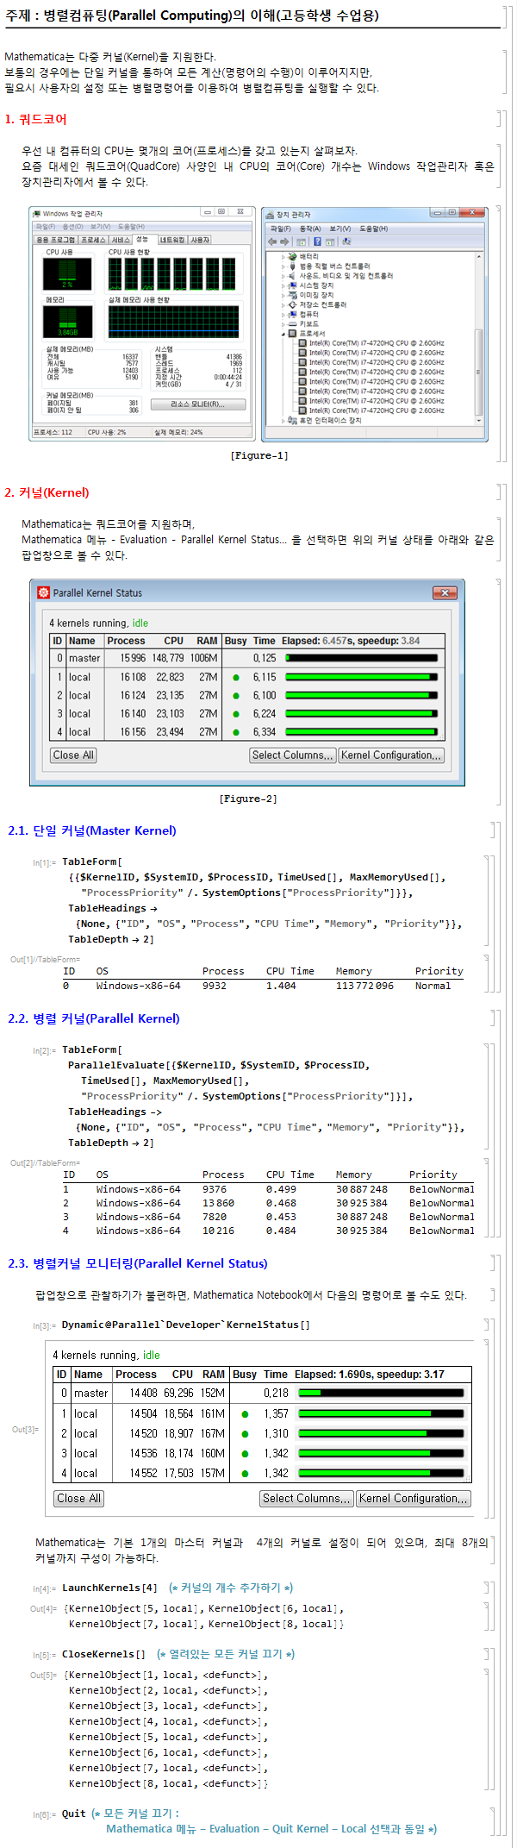Expand the 저장소 컨트롤러 tree node
Viewport: 517px width, 1848px height.
pos(283,304)
